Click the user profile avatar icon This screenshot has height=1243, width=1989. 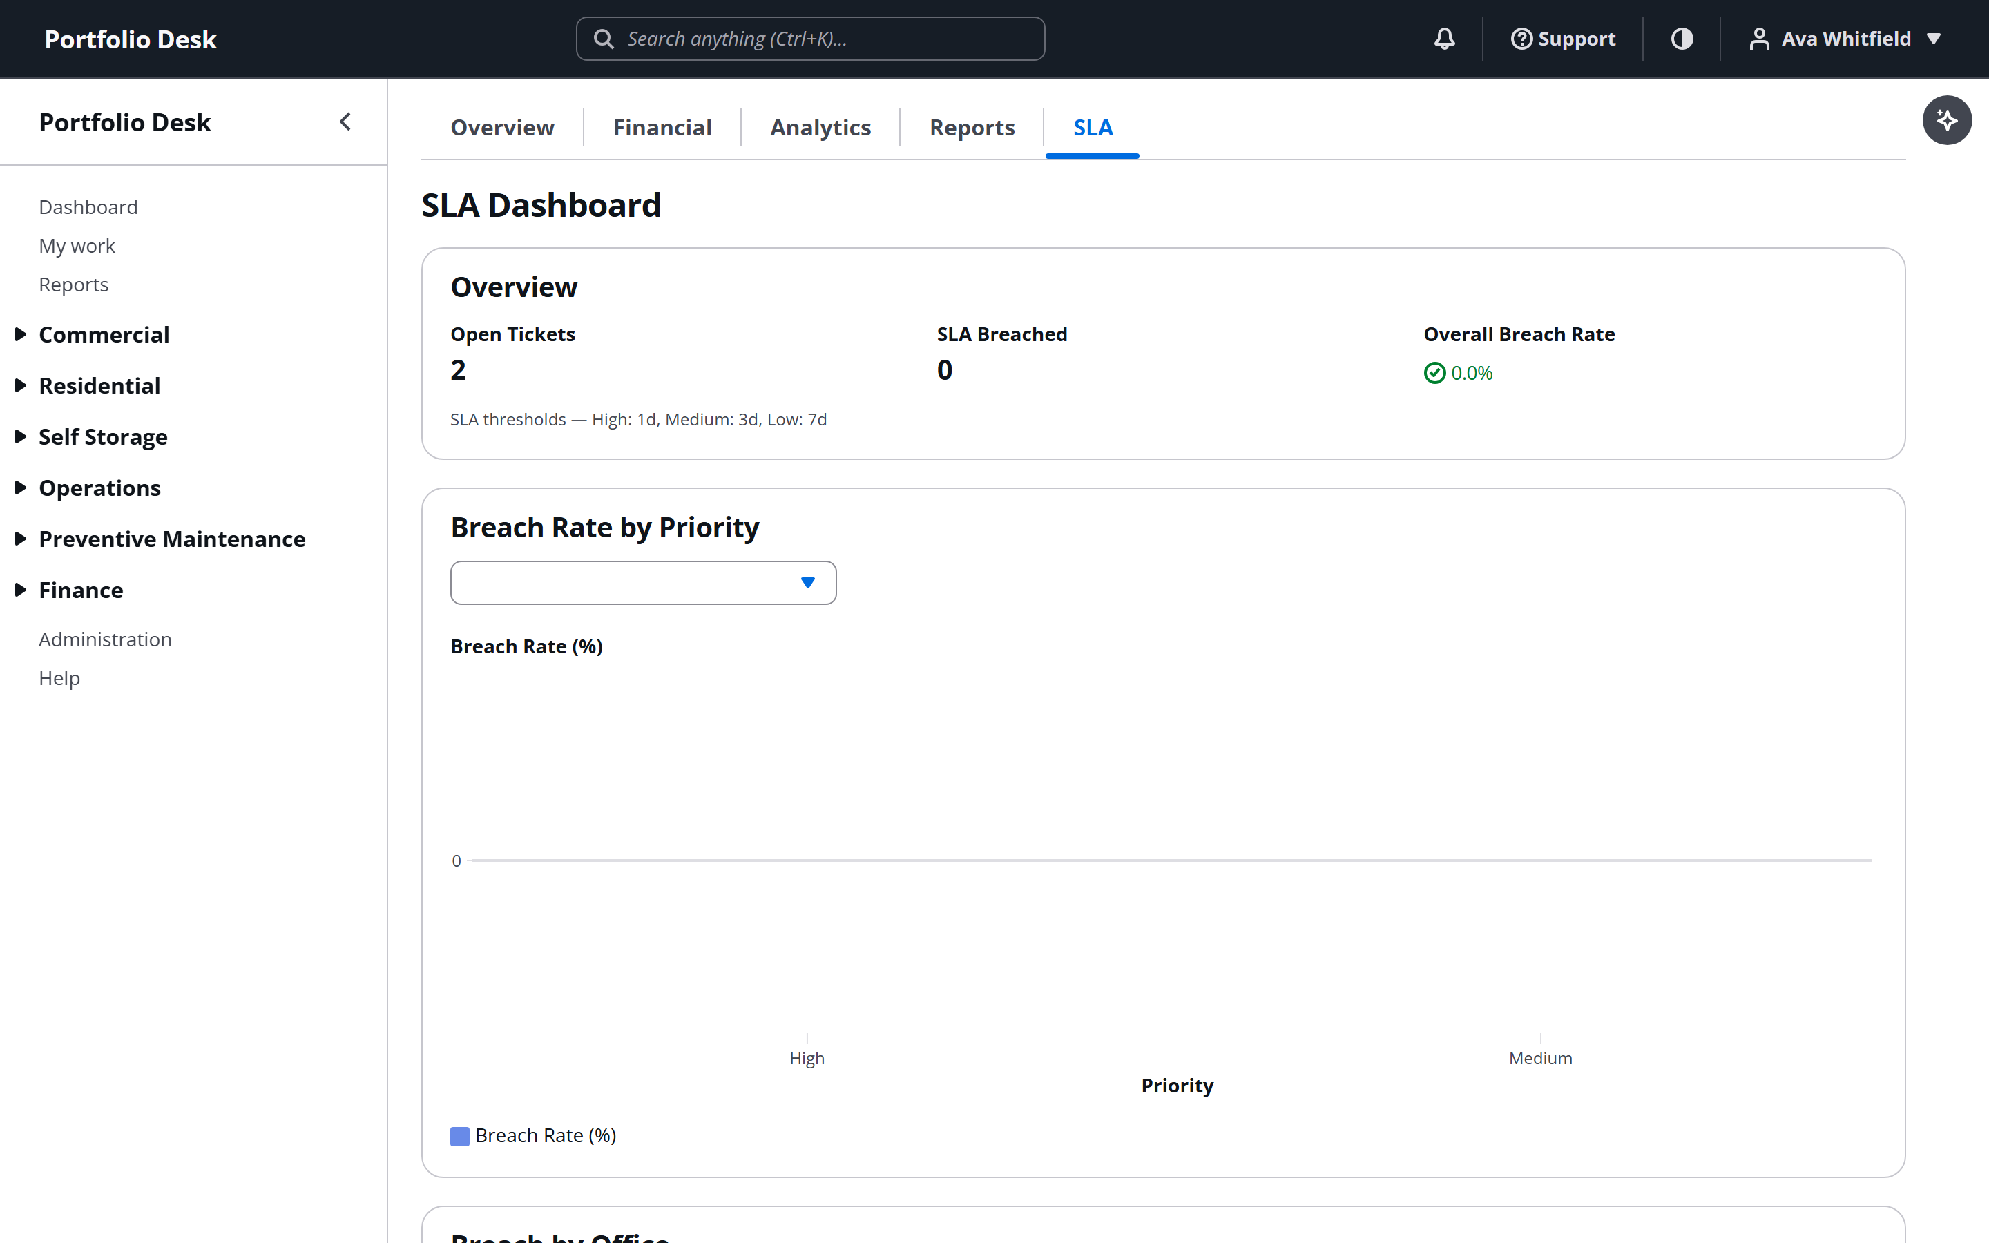[1759, 39]
